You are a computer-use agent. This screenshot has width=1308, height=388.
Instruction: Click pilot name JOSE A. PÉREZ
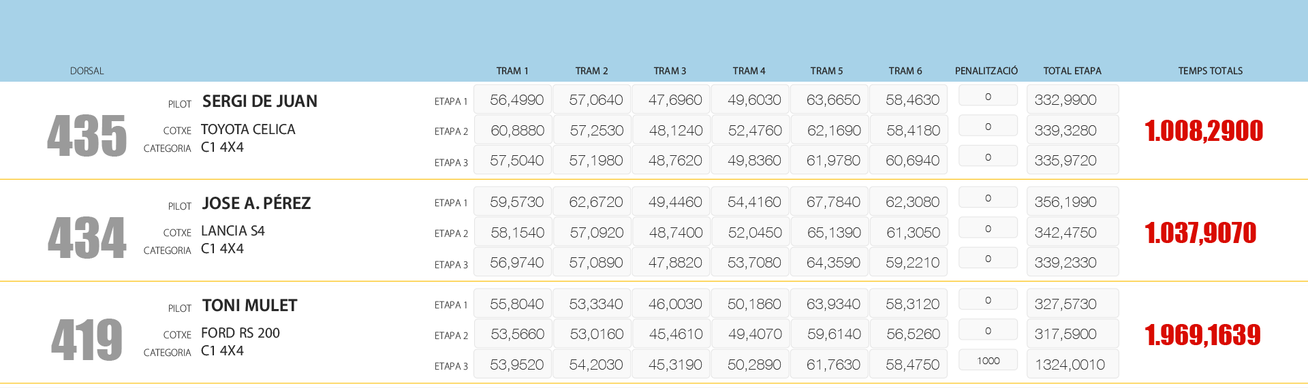coord(256,204)
